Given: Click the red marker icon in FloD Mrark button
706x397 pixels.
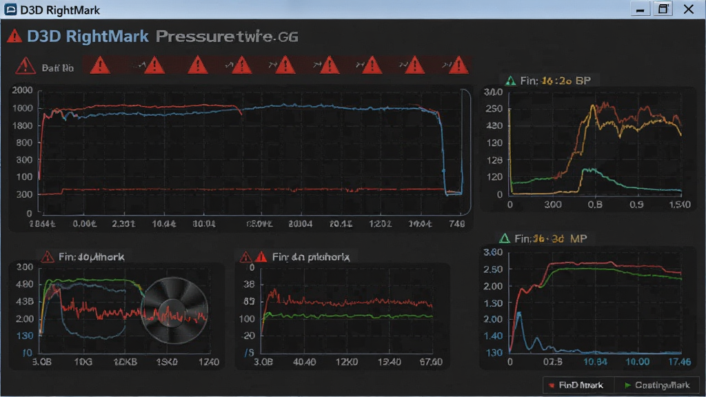Looking at the screenshot, I should click(552, 385).
